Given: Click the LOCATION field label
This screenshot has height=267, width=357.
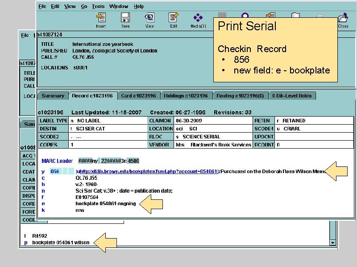Looking at the screenshot, I should click(161, 129).
